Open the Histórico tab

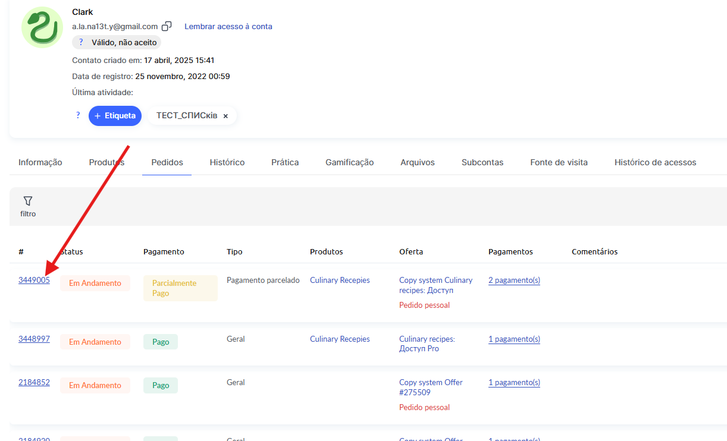227,162
